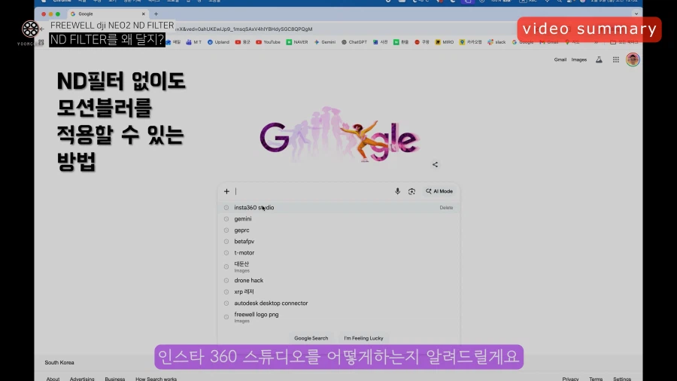Click the South Korea region text
Screen dimensions: 677x381
pos(59,362)
